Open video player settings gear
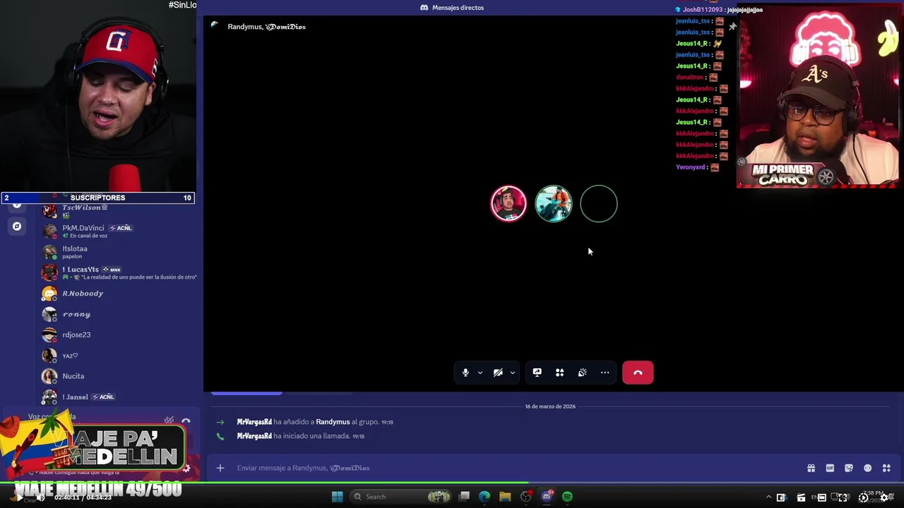The image size is (904, 508). [884, 497]
